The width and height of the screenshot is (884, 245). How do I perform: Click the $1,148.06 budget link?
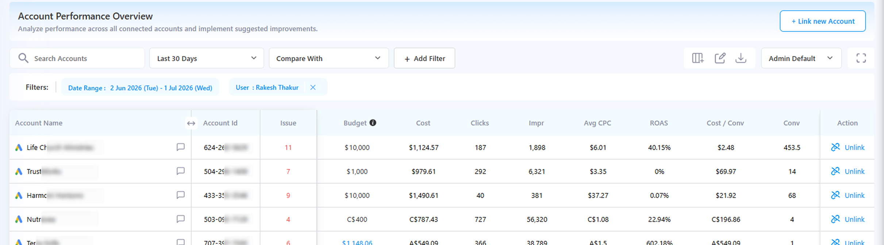[x=357, y=242]
